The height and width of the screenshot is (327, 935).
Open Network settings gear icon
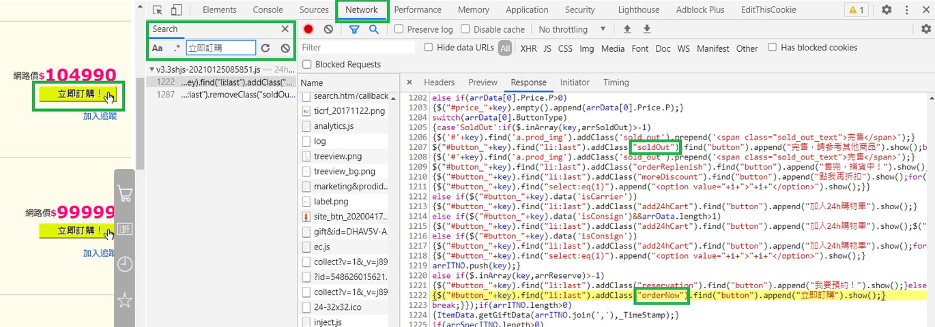click(x=925, y=29)
